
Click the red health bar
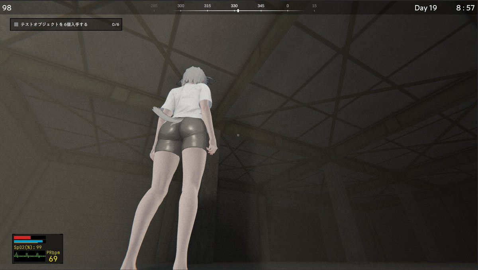(22, 237)
